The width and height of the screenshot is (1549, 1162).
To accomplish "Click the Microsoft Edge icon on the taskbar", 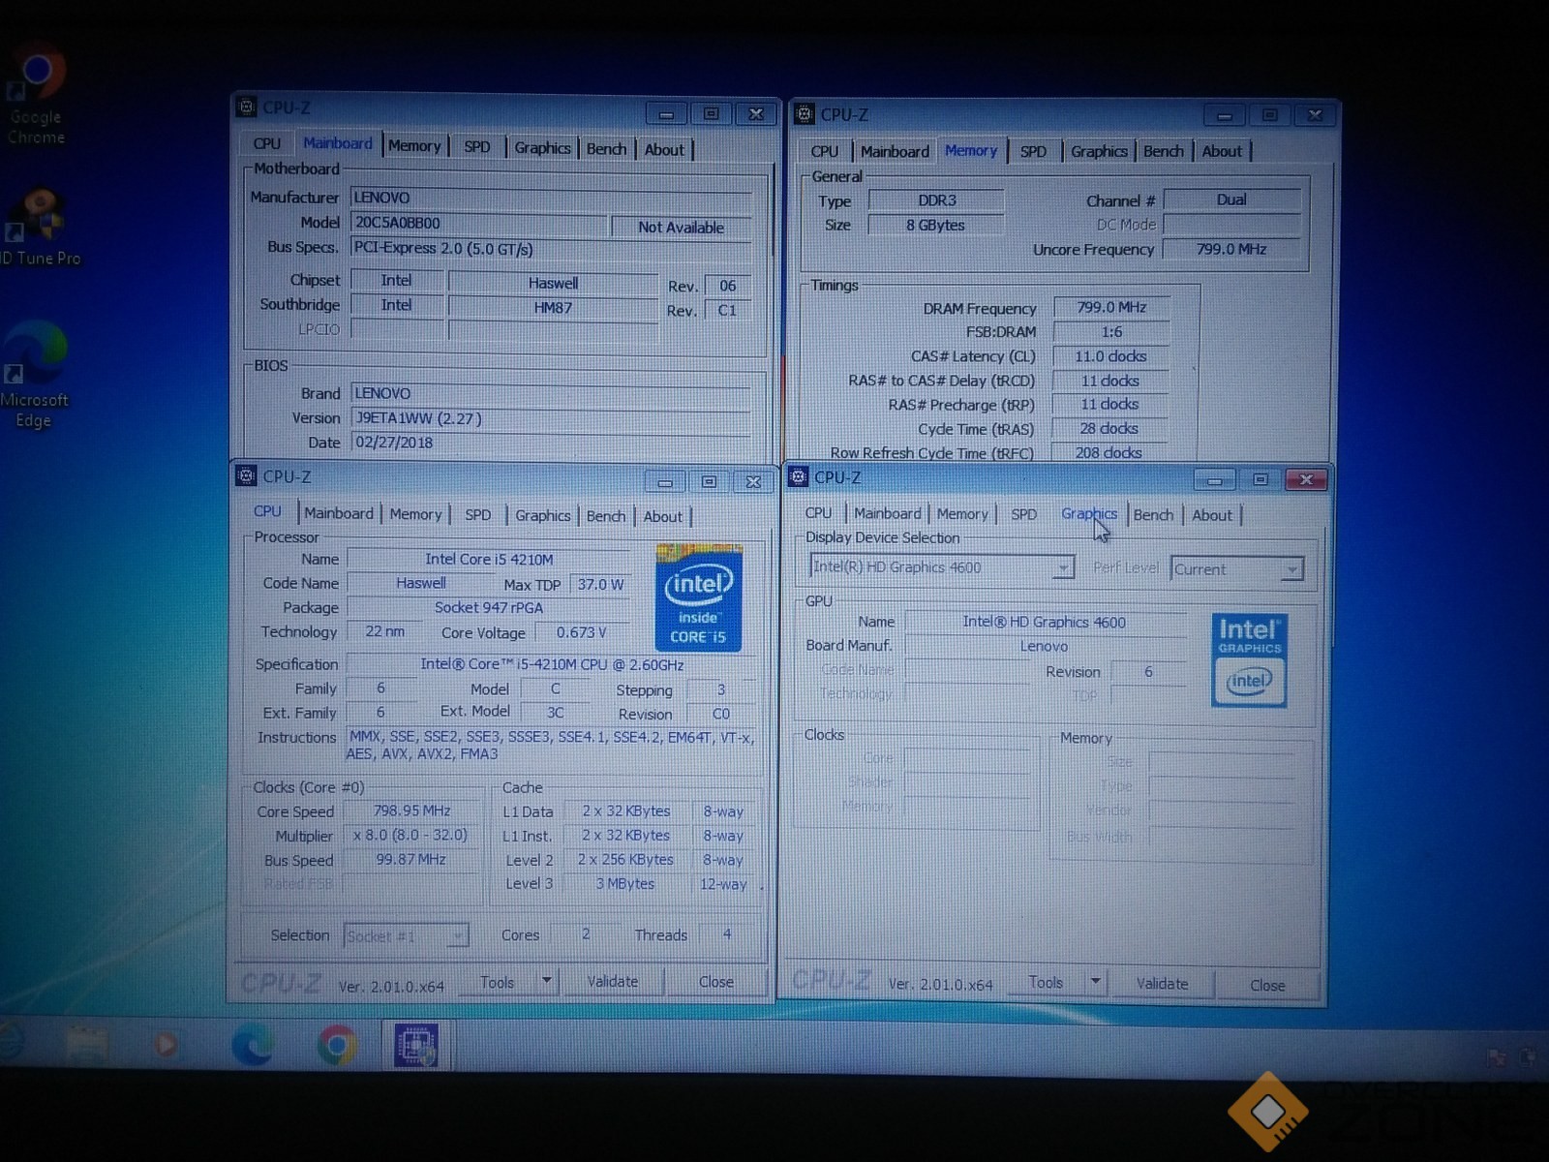I will (253, 1046).
